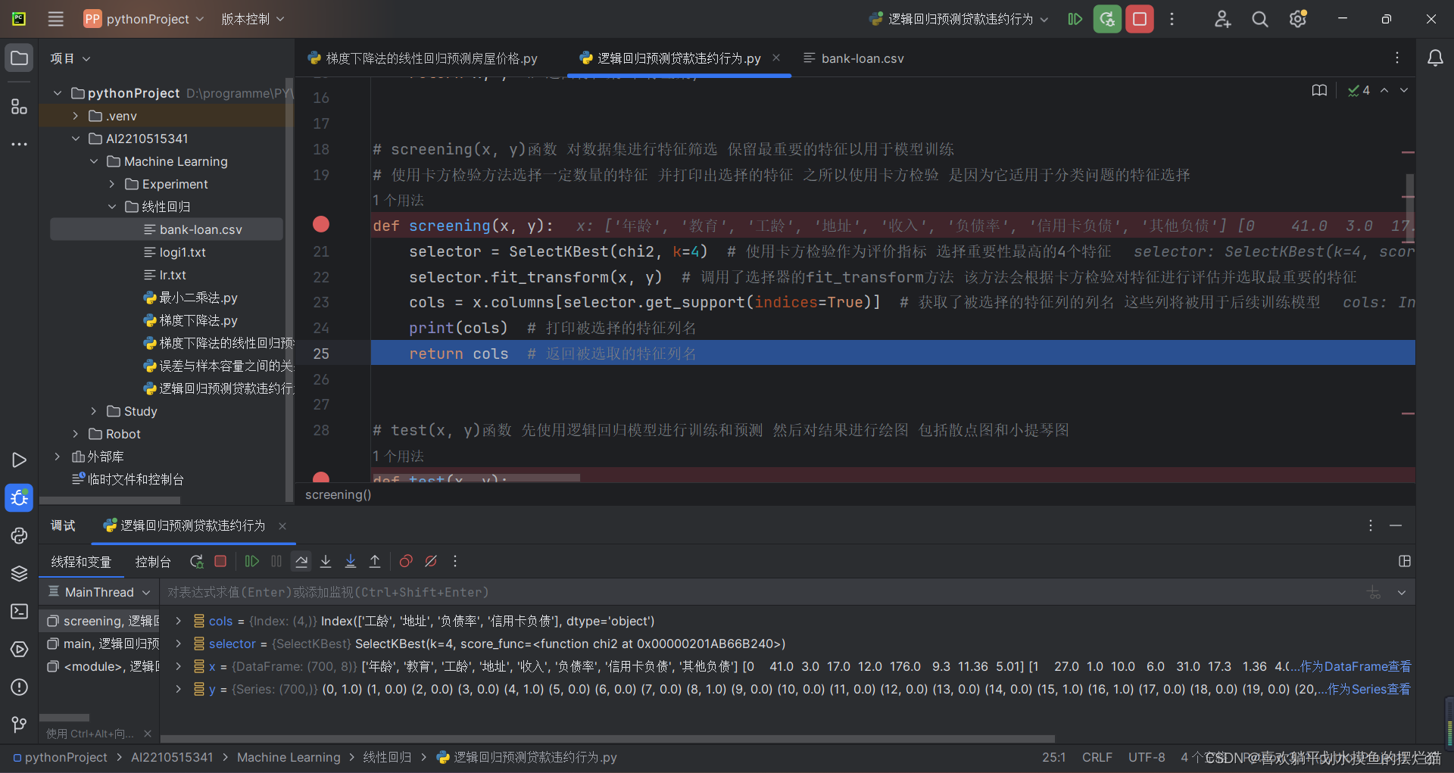Screen dimensions: 1454x773
Task: Rerun debug session in top toolbar
Action: click(1107, 19)
